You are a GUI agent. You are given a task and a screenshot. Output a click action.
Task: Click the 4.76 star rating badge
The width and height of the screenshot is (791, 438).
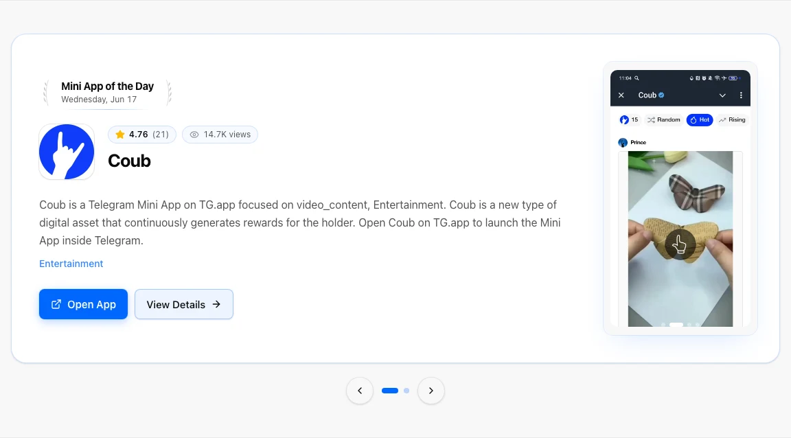pyautogui.click(x=141, y=135)
